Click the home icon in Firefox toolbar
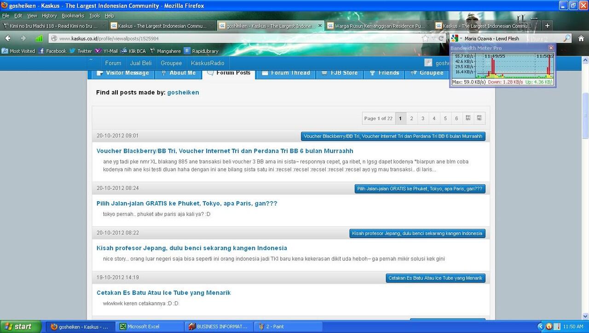589x333 pixels. [581, 38]
